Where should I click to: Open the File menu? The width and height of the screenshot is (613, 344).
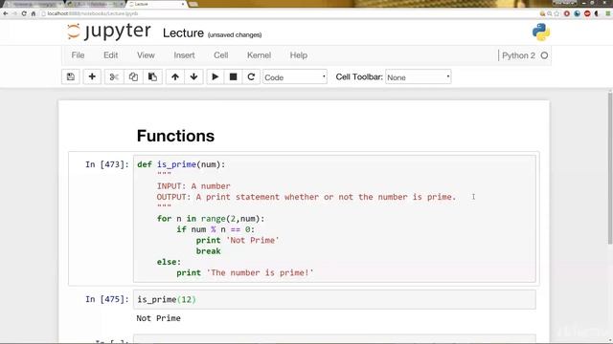[78, 55]
